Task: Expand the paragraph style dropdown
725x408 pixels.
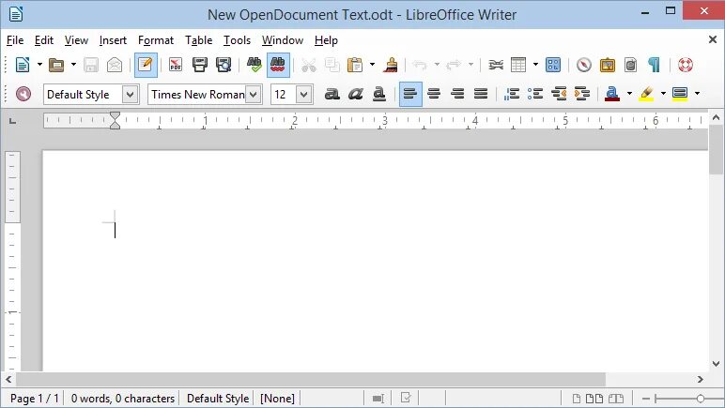Action: click(131, 95)
